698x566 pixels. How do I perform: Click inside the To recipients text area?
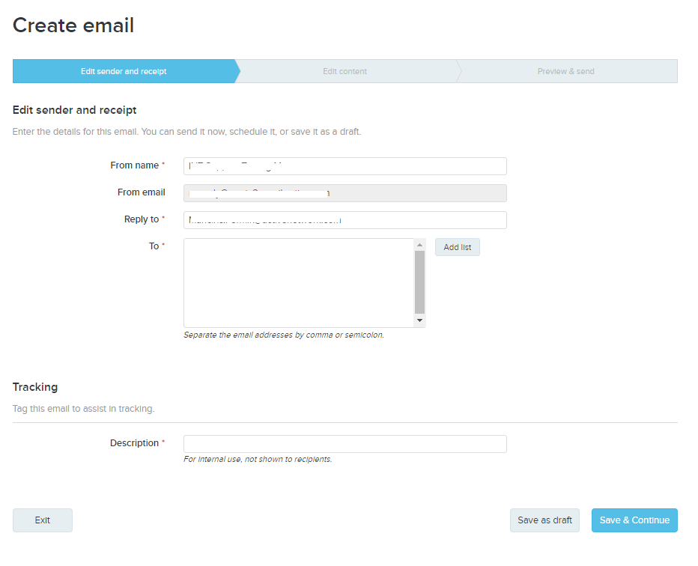298,283
